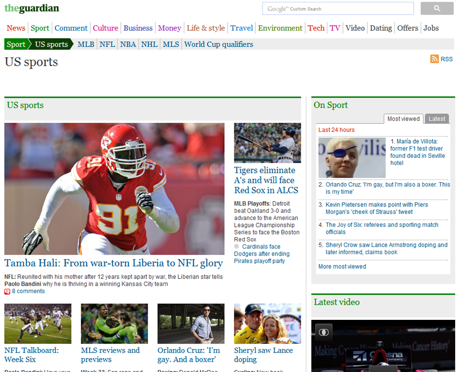Open the Money section
Screen dimensions: 460x372
170,28
